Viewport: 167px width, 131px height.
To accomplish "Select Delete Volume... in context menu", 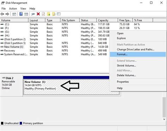I will [126, 75].
